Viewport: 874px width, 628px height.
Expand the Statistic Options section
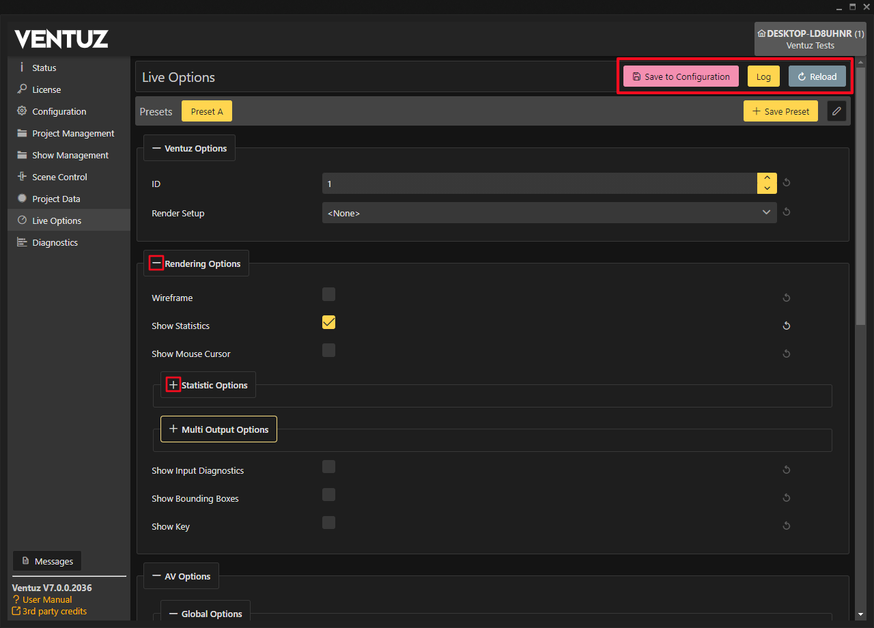pyautogui.click(x=173, y=385)
